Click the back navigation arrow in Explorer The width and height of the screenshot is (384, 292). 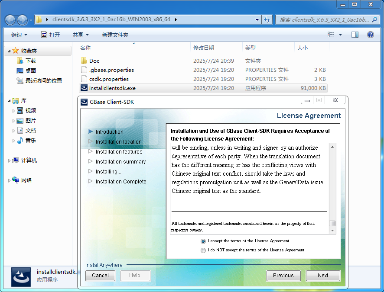point(10,20)
